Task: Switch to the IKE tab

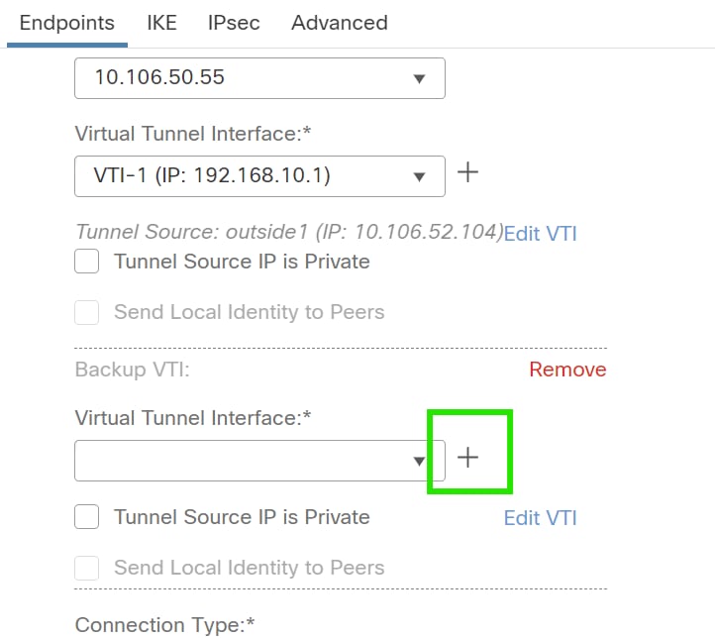Action: tap(161, 22)
